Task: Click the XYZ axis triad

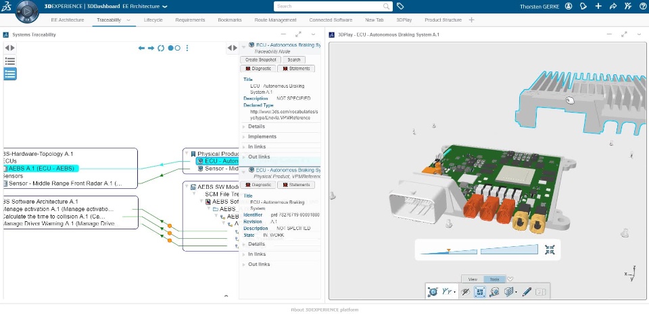Action: click(x=631, y=275)
